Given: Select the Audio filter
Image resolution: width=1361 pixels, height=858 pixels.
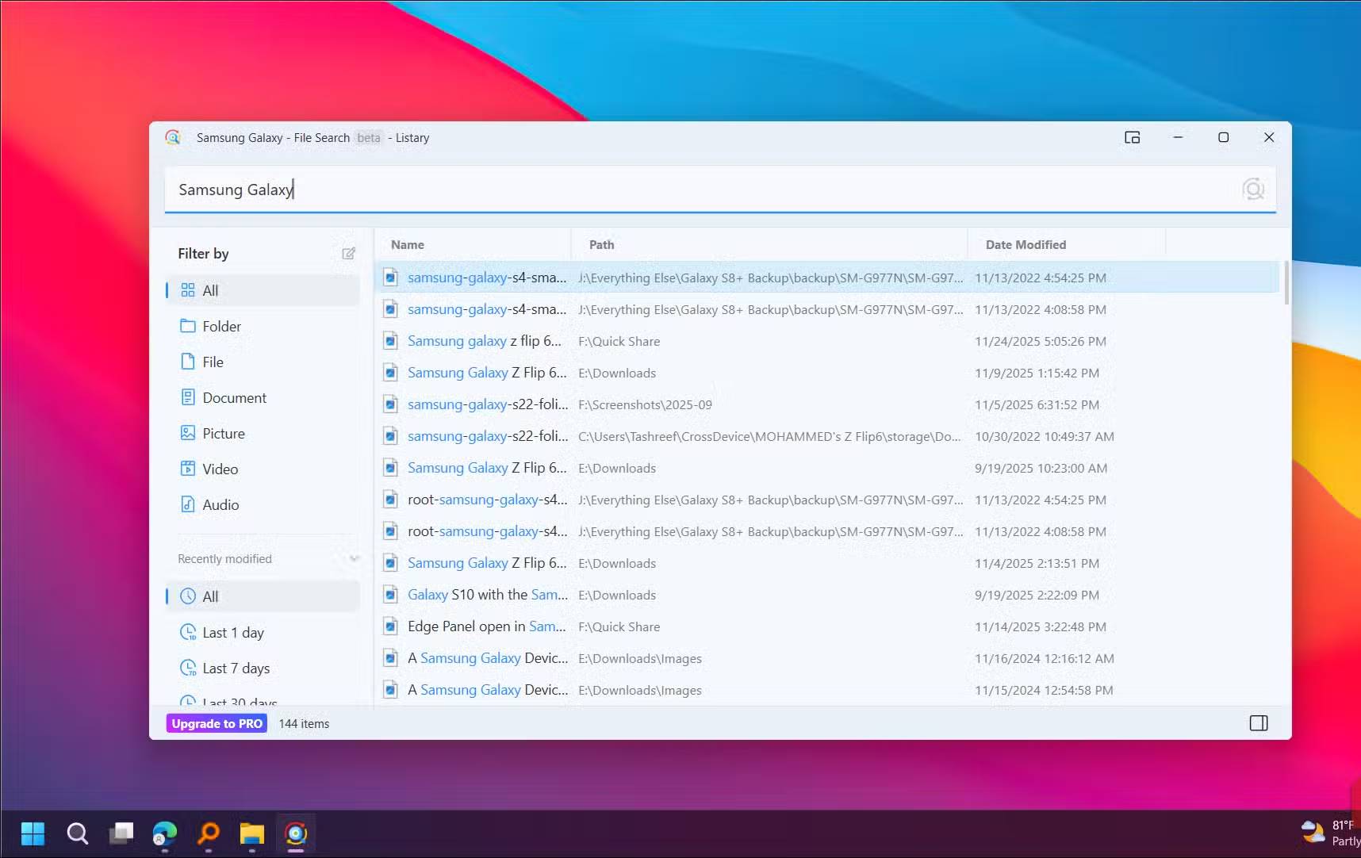Looking at the screenshot, I should point(220,504).
